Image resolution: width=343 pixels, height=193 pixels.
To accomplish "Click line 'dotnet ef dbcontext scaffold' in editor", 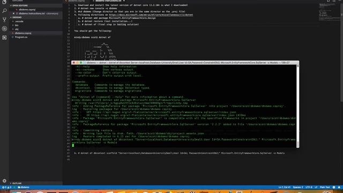I will (180, 153).
